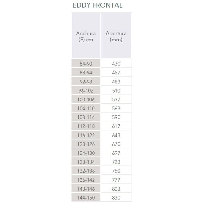Click the 483 aperture value
This screenshot has height=204, width=204.
(116, 82)
